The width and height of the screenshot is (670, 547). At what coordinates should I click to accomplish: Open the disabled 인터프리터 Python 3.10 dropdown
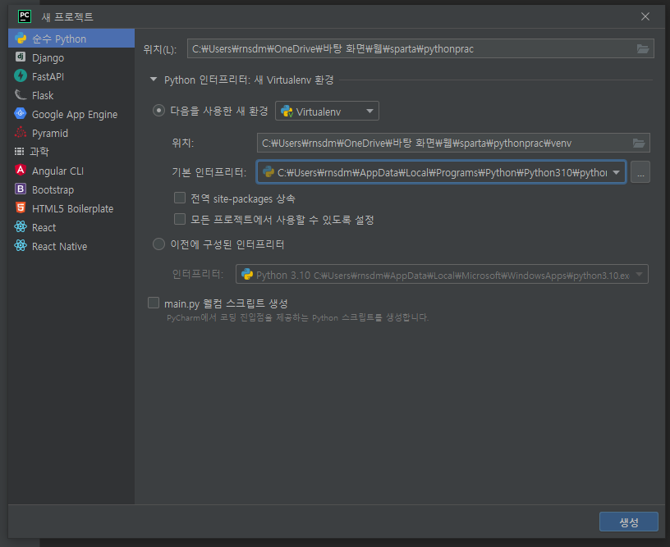[x=442, y=275]
